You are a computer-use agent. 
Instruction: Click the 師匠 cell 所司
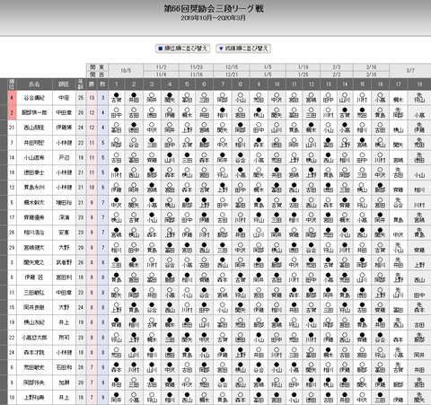pos(64,338)
